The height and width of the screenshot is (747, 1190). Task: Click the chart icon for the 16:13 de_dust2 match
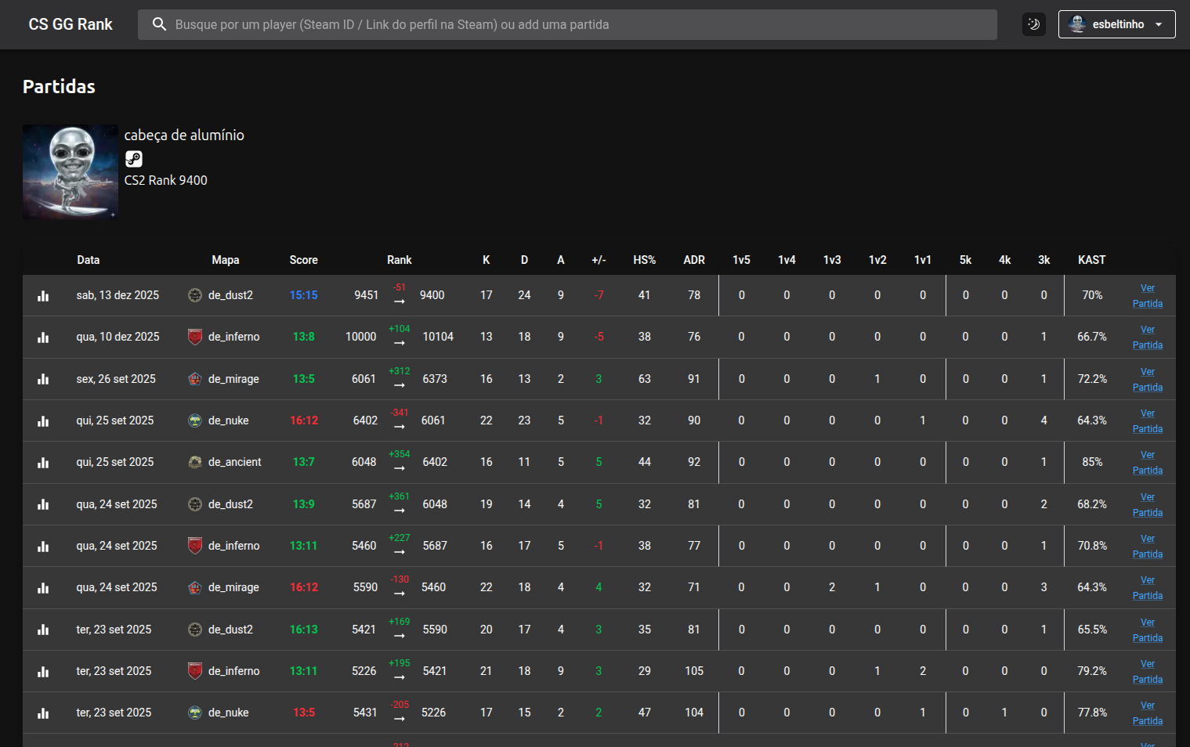click(43, 630)
